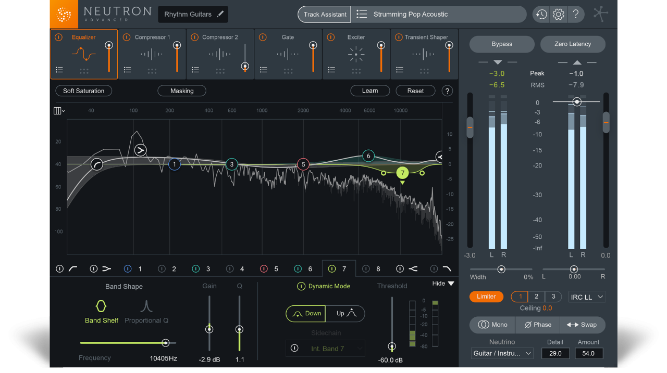Select EQ node 3 on the graph
667x373 pixels.
(x=232, y=164)
